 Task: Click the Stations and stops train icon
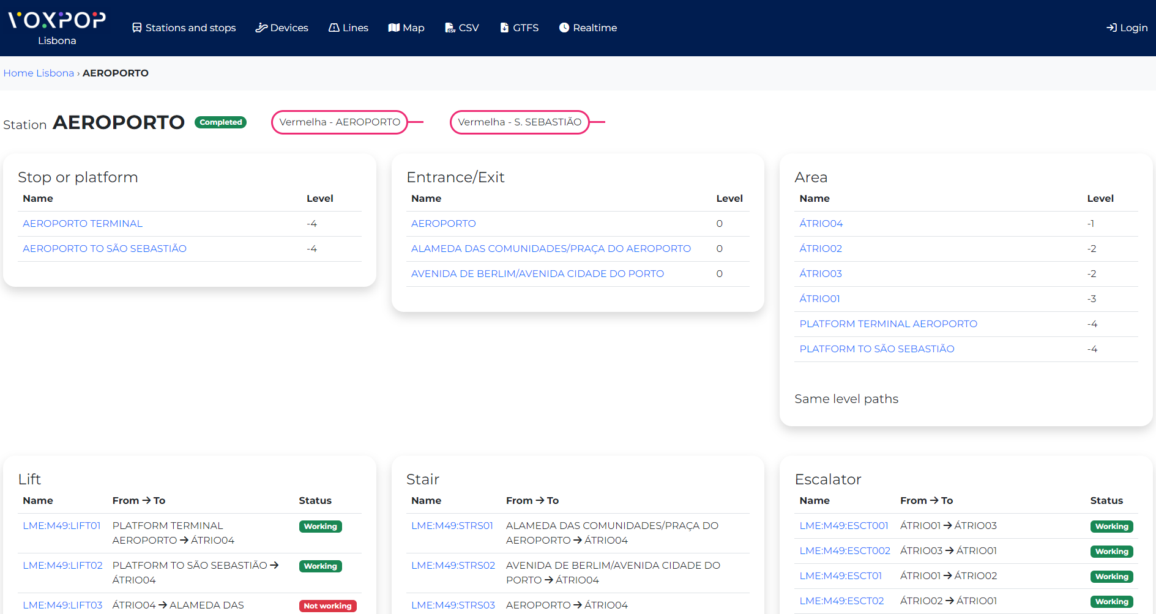[x=137, y=28]
